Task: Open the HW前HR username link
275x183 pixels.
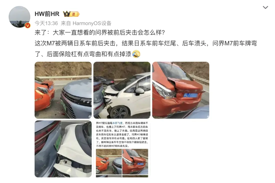Action: pos(47,14)
